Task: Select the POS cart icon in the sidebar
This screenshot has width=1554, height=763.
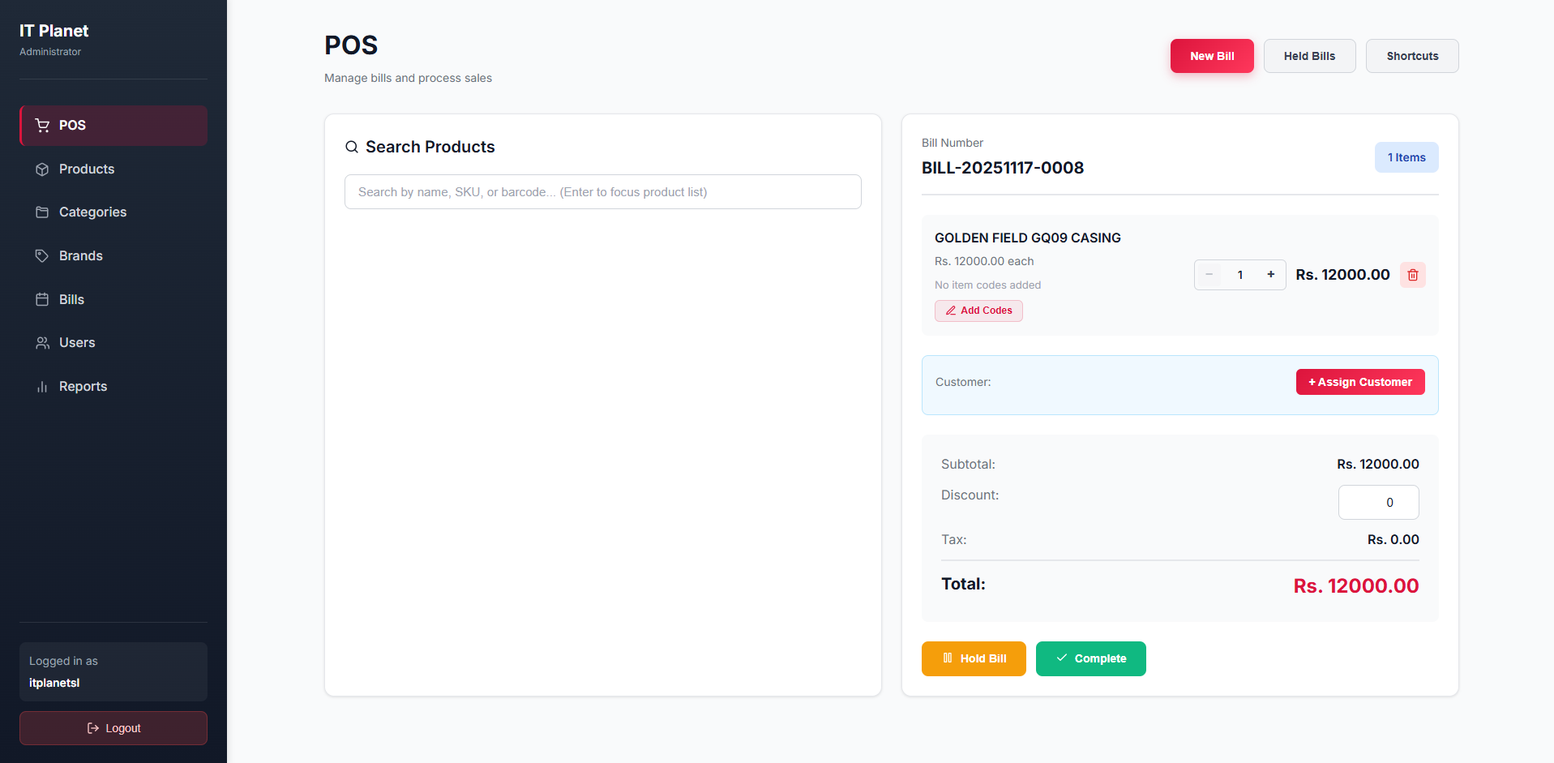Action: point(42,126)
